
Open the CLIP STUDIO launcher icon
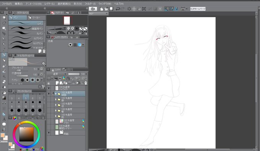point(93,9)
